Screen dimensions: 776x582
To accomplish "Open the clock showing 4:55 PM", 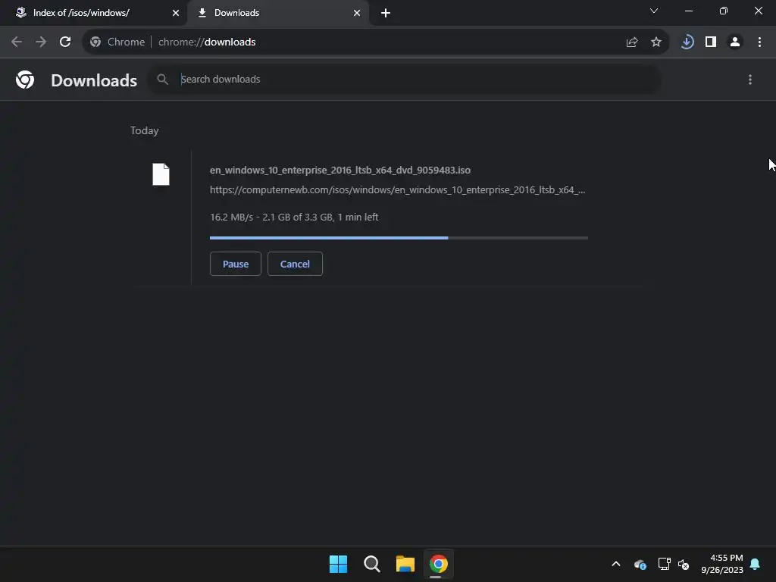I will click(x=722, y=564).
